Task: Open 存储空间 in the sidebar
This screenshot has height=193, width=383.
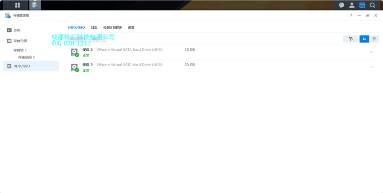Action: click(31, 41)
